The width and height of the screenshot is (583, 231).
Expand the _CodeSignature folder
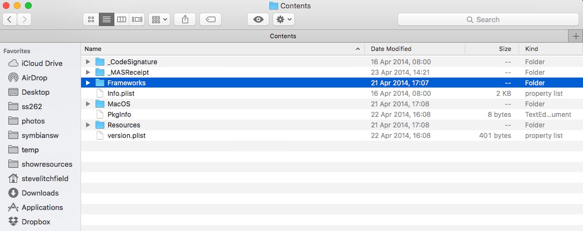(x=88, y=62)
